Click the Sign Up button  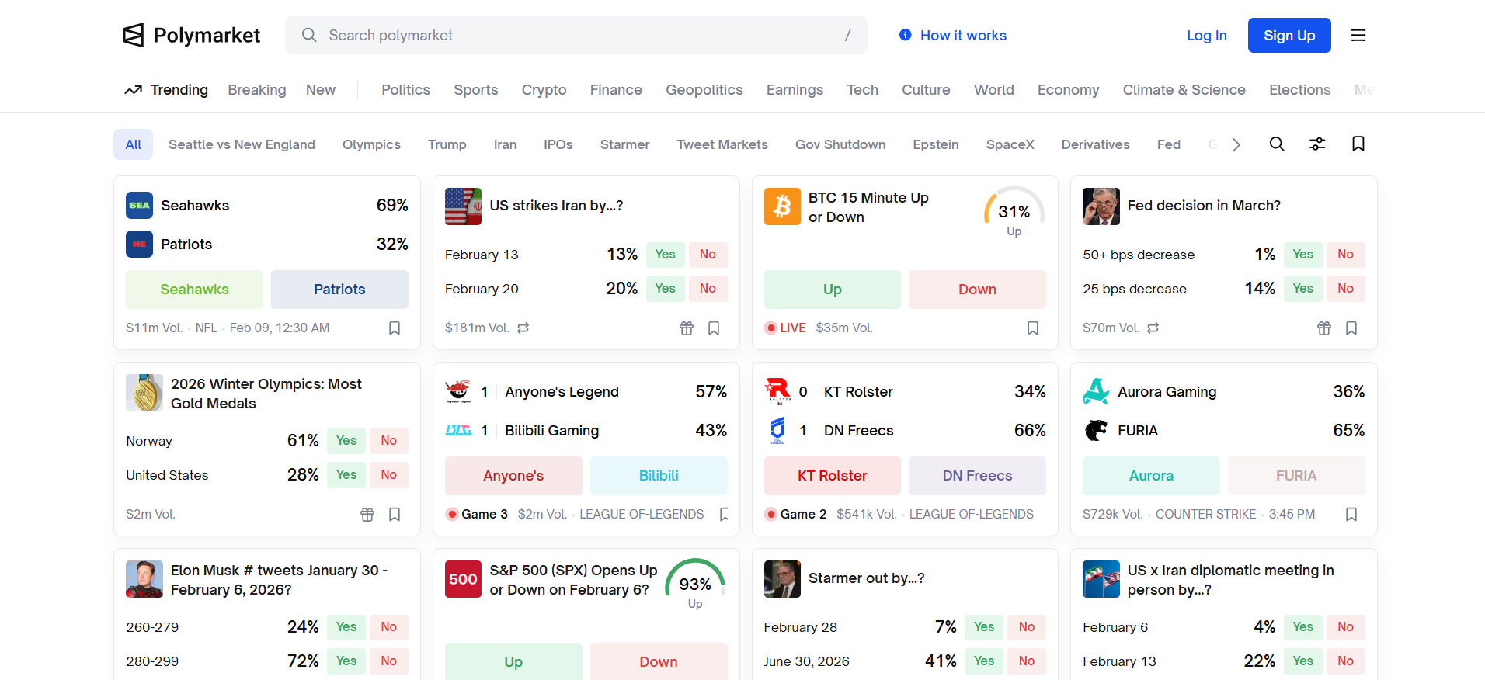coord(1289,36)
